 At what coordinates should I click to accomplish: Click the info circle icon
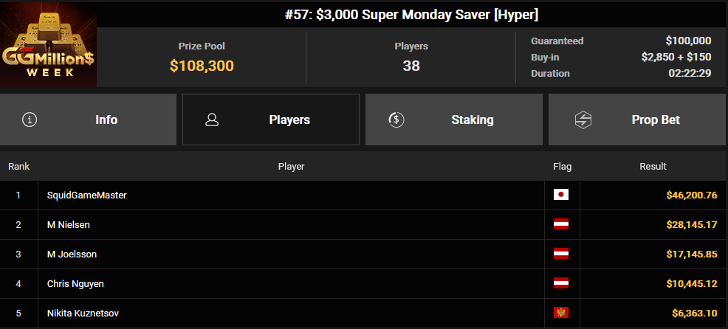click(x=30, y=120)
